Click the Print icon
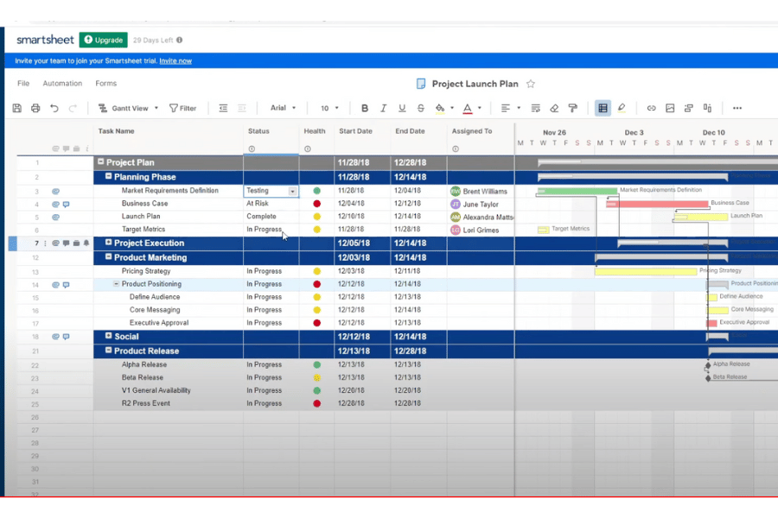Viewport: 778px width, 518px height. [35, 108]
